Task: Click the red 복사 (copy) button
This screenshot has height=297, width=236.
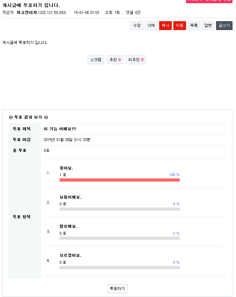Action: [x=165, y=26]
